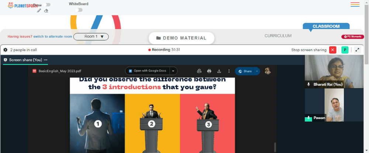Click speaker image numbered 1
Image resolution: width=369 pixels, height=153 pixels.
[97, 124]
